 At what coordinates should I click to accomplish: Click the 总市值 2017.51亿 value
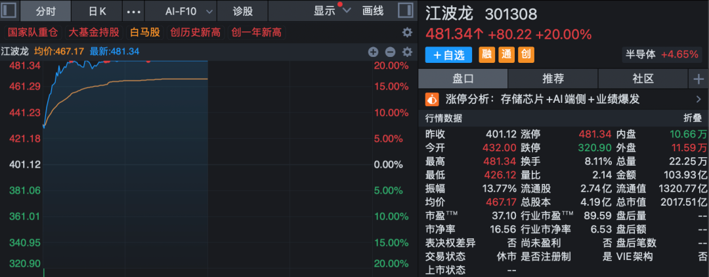(683, 202)
